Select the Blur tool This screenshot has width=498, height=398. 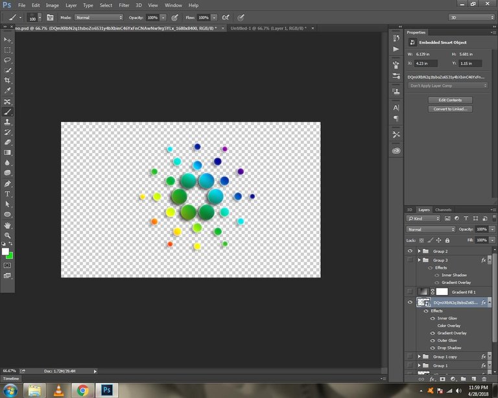point(7,163)
